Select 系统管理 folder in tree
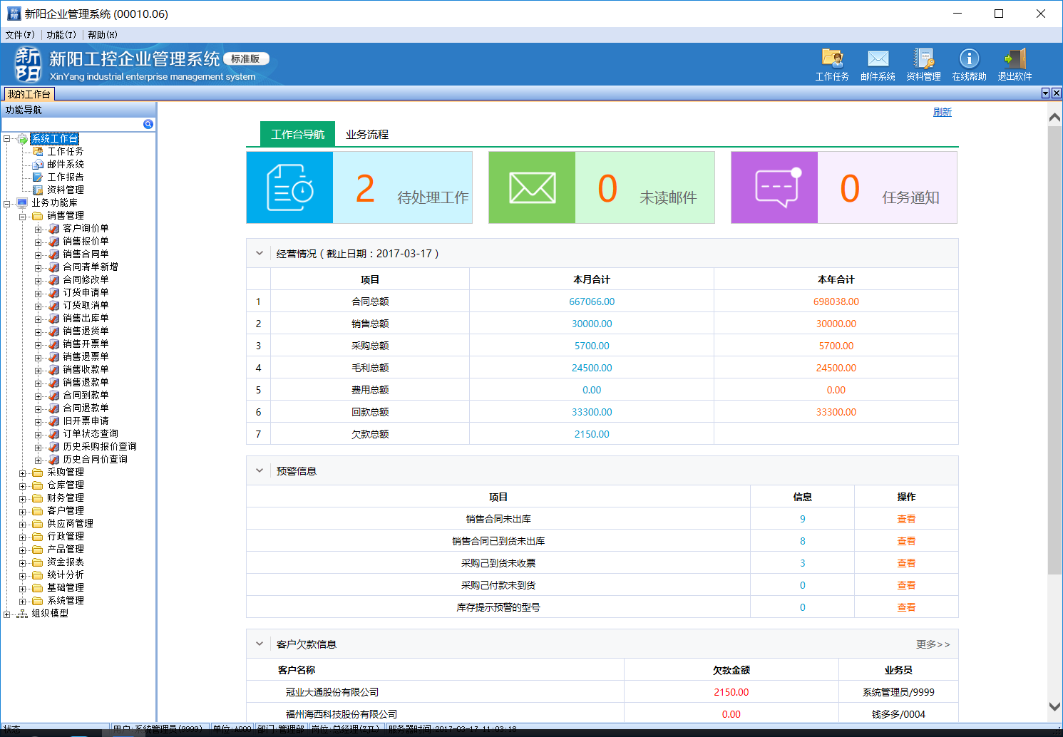Image resolution: width=1063 pixels, height=737 pixels. tap(66, 600)
